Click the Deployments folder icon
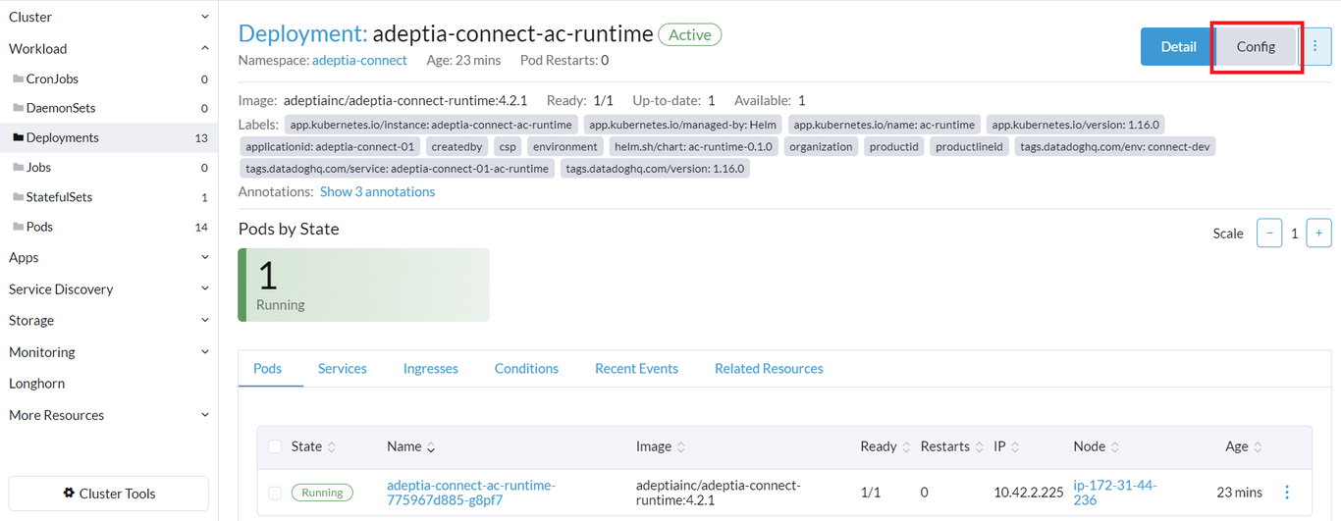The width and height of the screenshot is (1341, 521). pyautogui.click(x=18, y=137)
